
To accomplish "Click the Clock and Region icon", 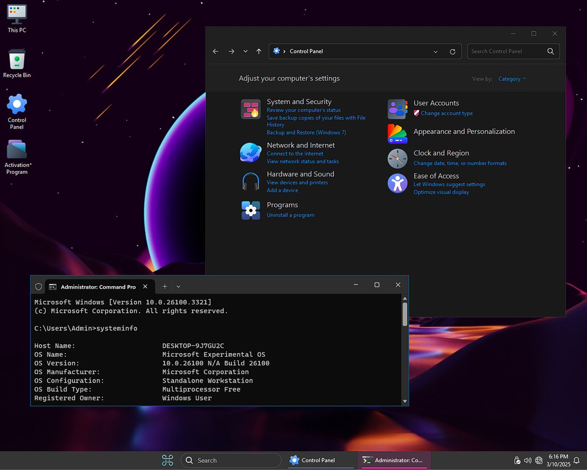I will [397, 158].
